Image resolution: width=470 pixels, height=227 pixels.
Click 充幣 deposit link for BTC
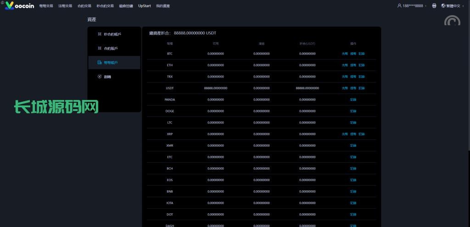(x=345, y=54)
